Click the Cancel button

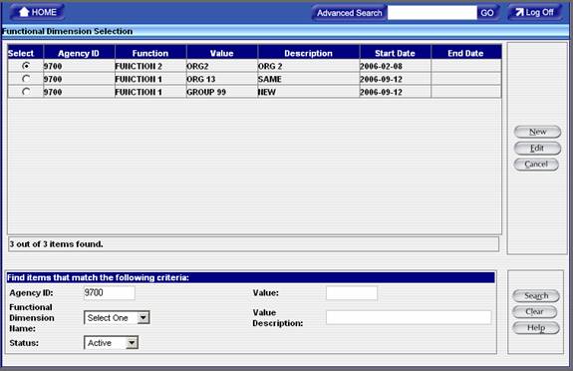coord(536,165)
